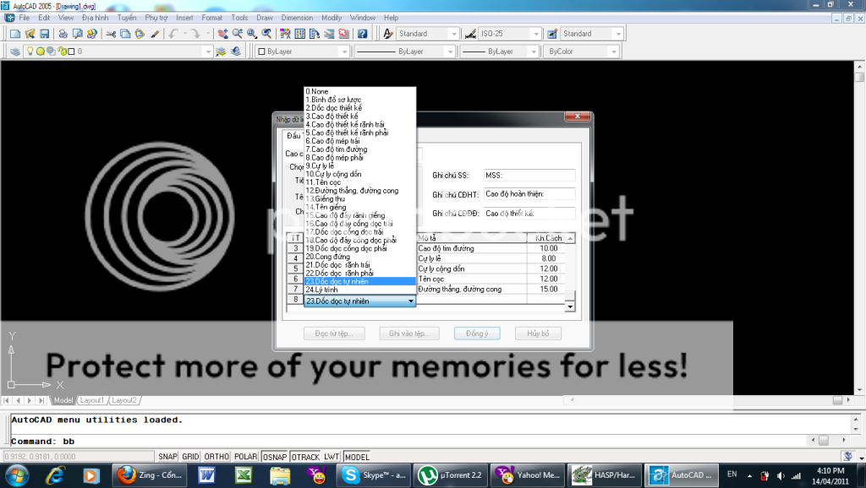Select '24.Lý trình' in dropdown list
Viewport: 866px width, 488px height.
[x=360, y=290]
